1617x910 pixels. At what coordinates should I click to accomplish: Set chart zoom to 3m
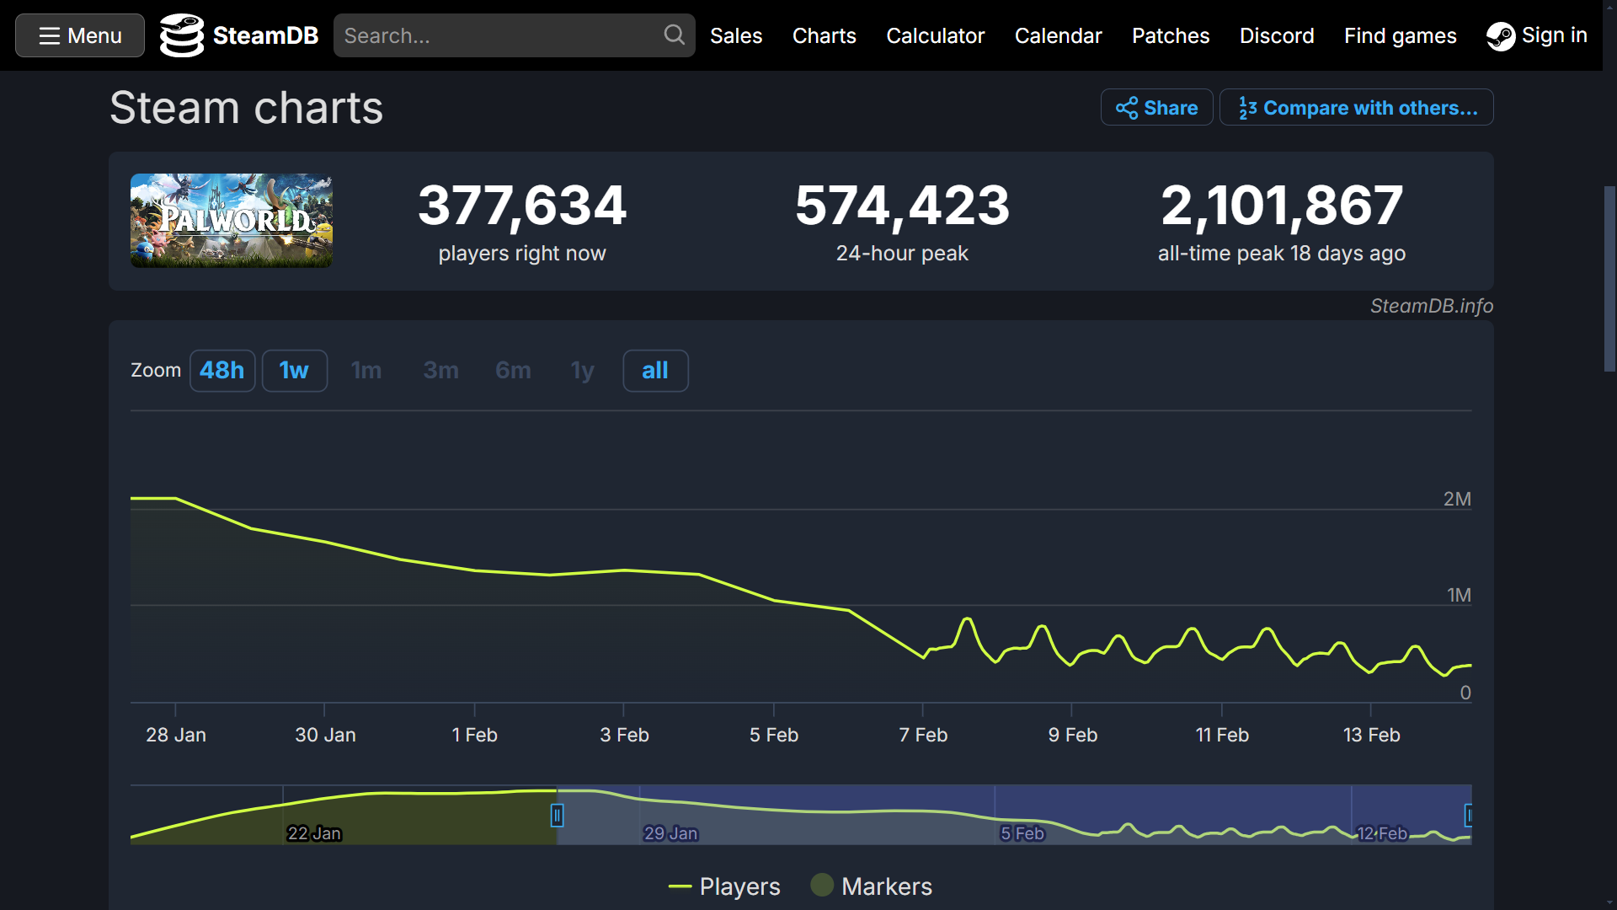point(440,371)
